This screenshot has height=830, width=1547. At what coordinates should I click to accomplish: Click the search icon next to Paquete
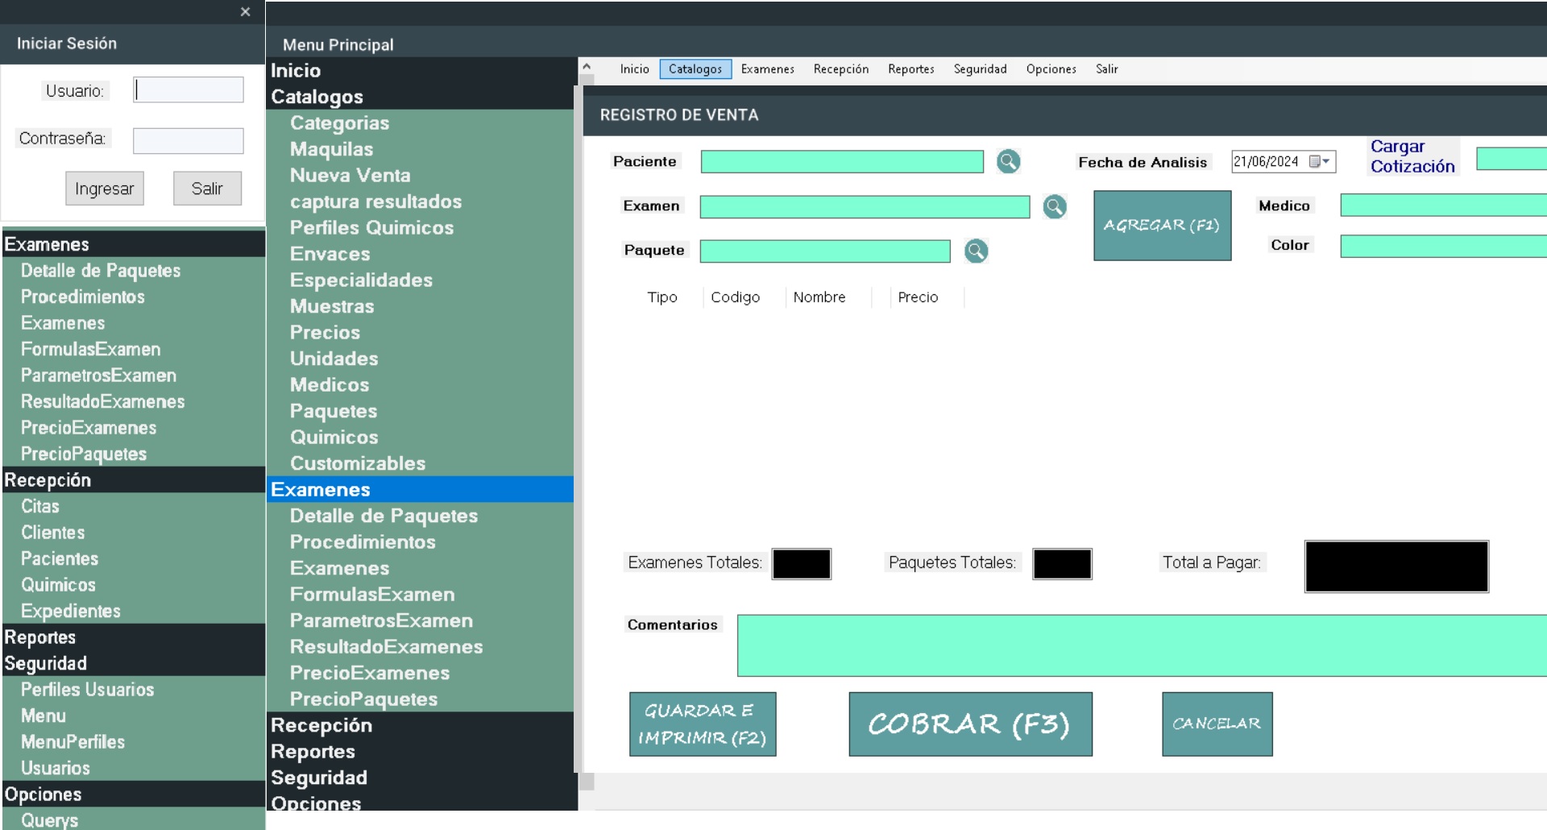[x=976, y=251]
